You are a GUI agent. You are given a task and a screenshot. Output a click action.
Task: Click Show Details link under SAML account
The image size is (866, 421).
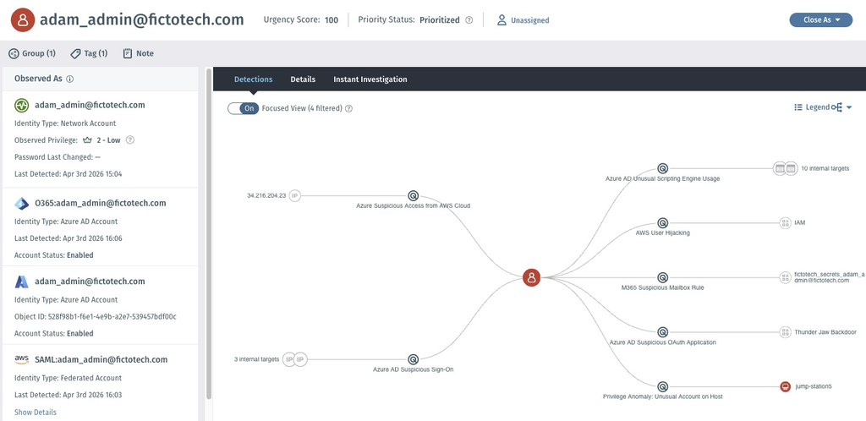point(36,413)
